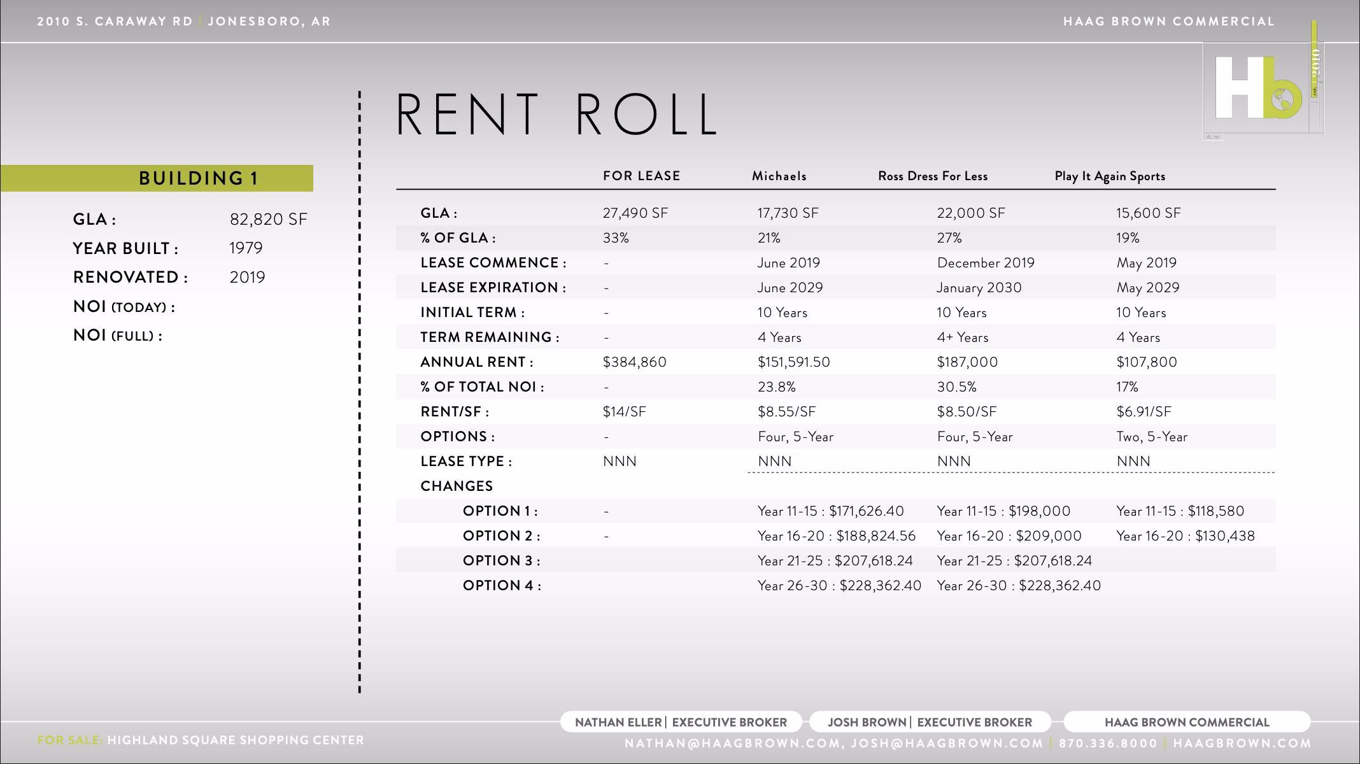Click the LEASE TYPE row label

coord(466,462)
